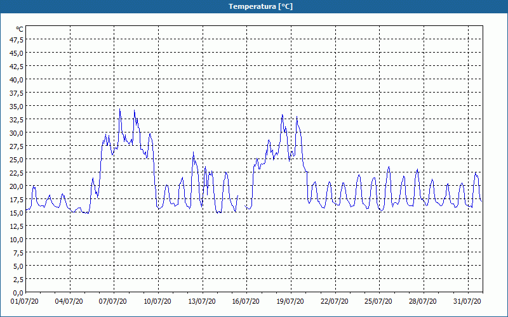The image size is (508, 317).
Task: Select the 19/07/20 date label
Action: (290, 302)
